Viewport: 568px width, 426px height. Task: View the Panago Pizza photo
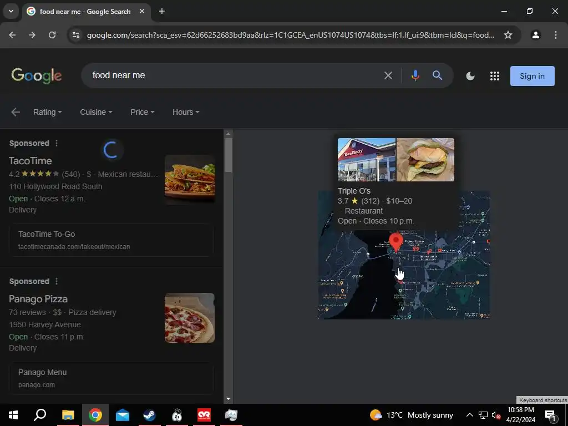(x=190, y=318)
